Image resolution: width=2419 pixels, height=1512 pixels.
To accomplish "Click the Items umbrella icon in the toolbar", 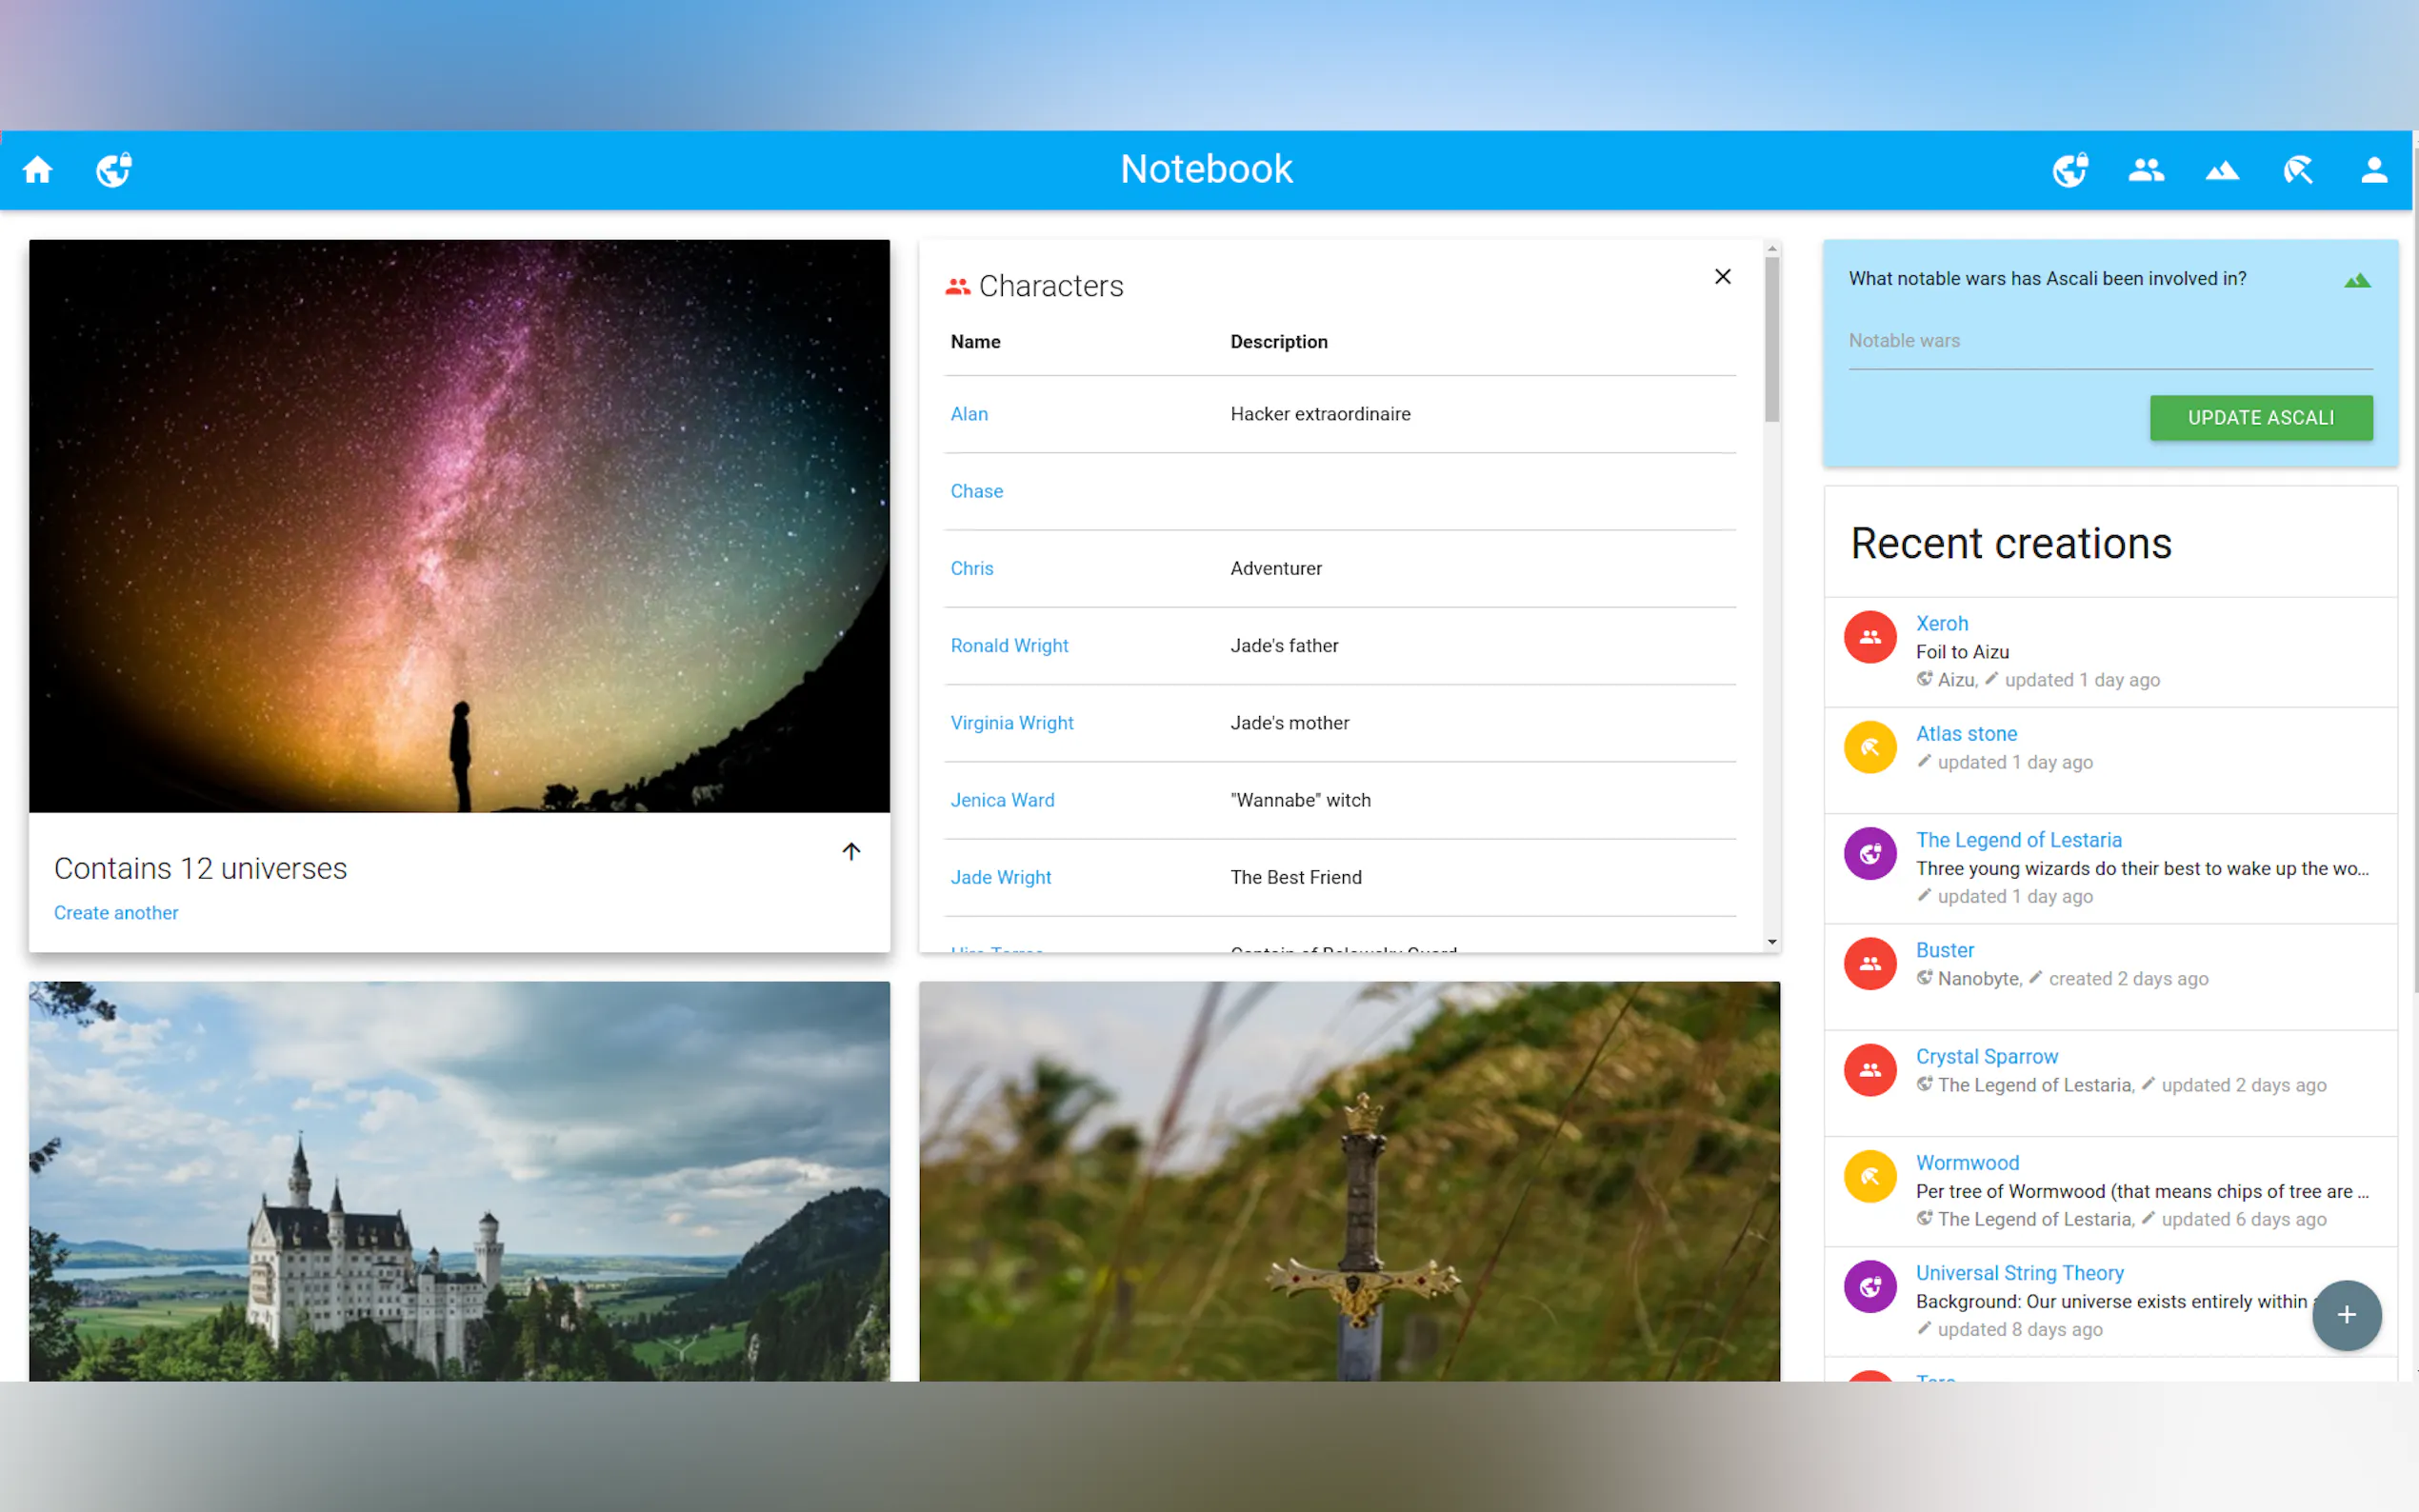I will coord(2297,171).
